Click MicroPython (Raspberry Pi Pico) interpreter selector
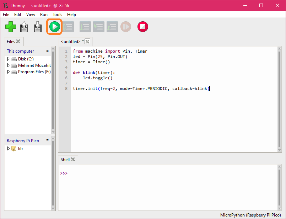This screenshot has width=286, height=219. point(250,215)
